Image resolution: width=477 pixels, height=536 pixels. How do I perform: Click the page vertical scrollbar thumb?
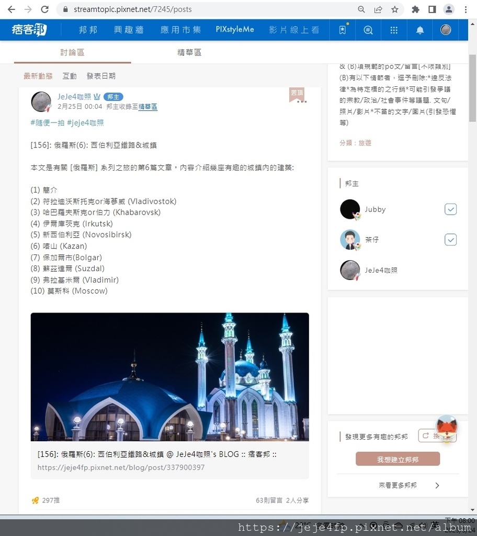point(473,88)
